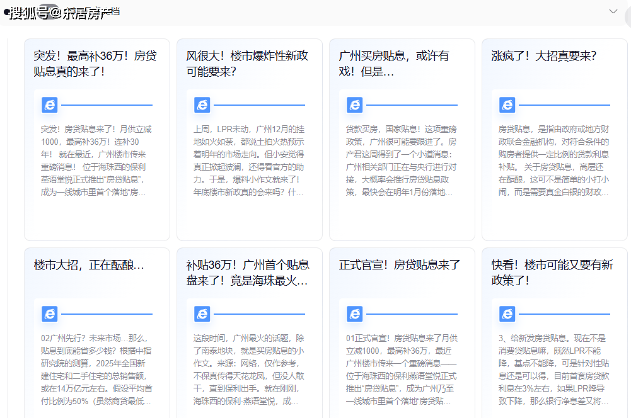Click the browser icon in the '补贴36万' card
The image size is (631, 418).
pos(202,314)
